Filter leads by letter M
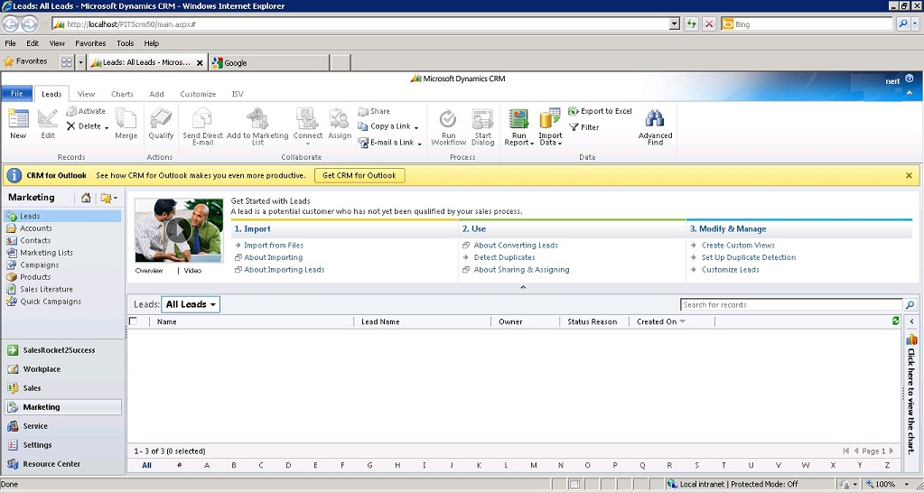The image size is (924, 493). [x=533, y=465]
